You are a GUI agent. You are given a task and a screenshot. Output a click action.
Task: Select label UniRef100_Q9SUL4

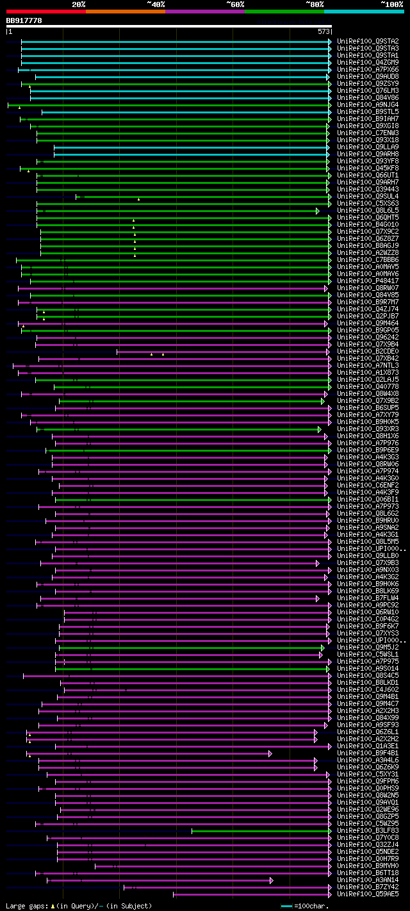368,197
